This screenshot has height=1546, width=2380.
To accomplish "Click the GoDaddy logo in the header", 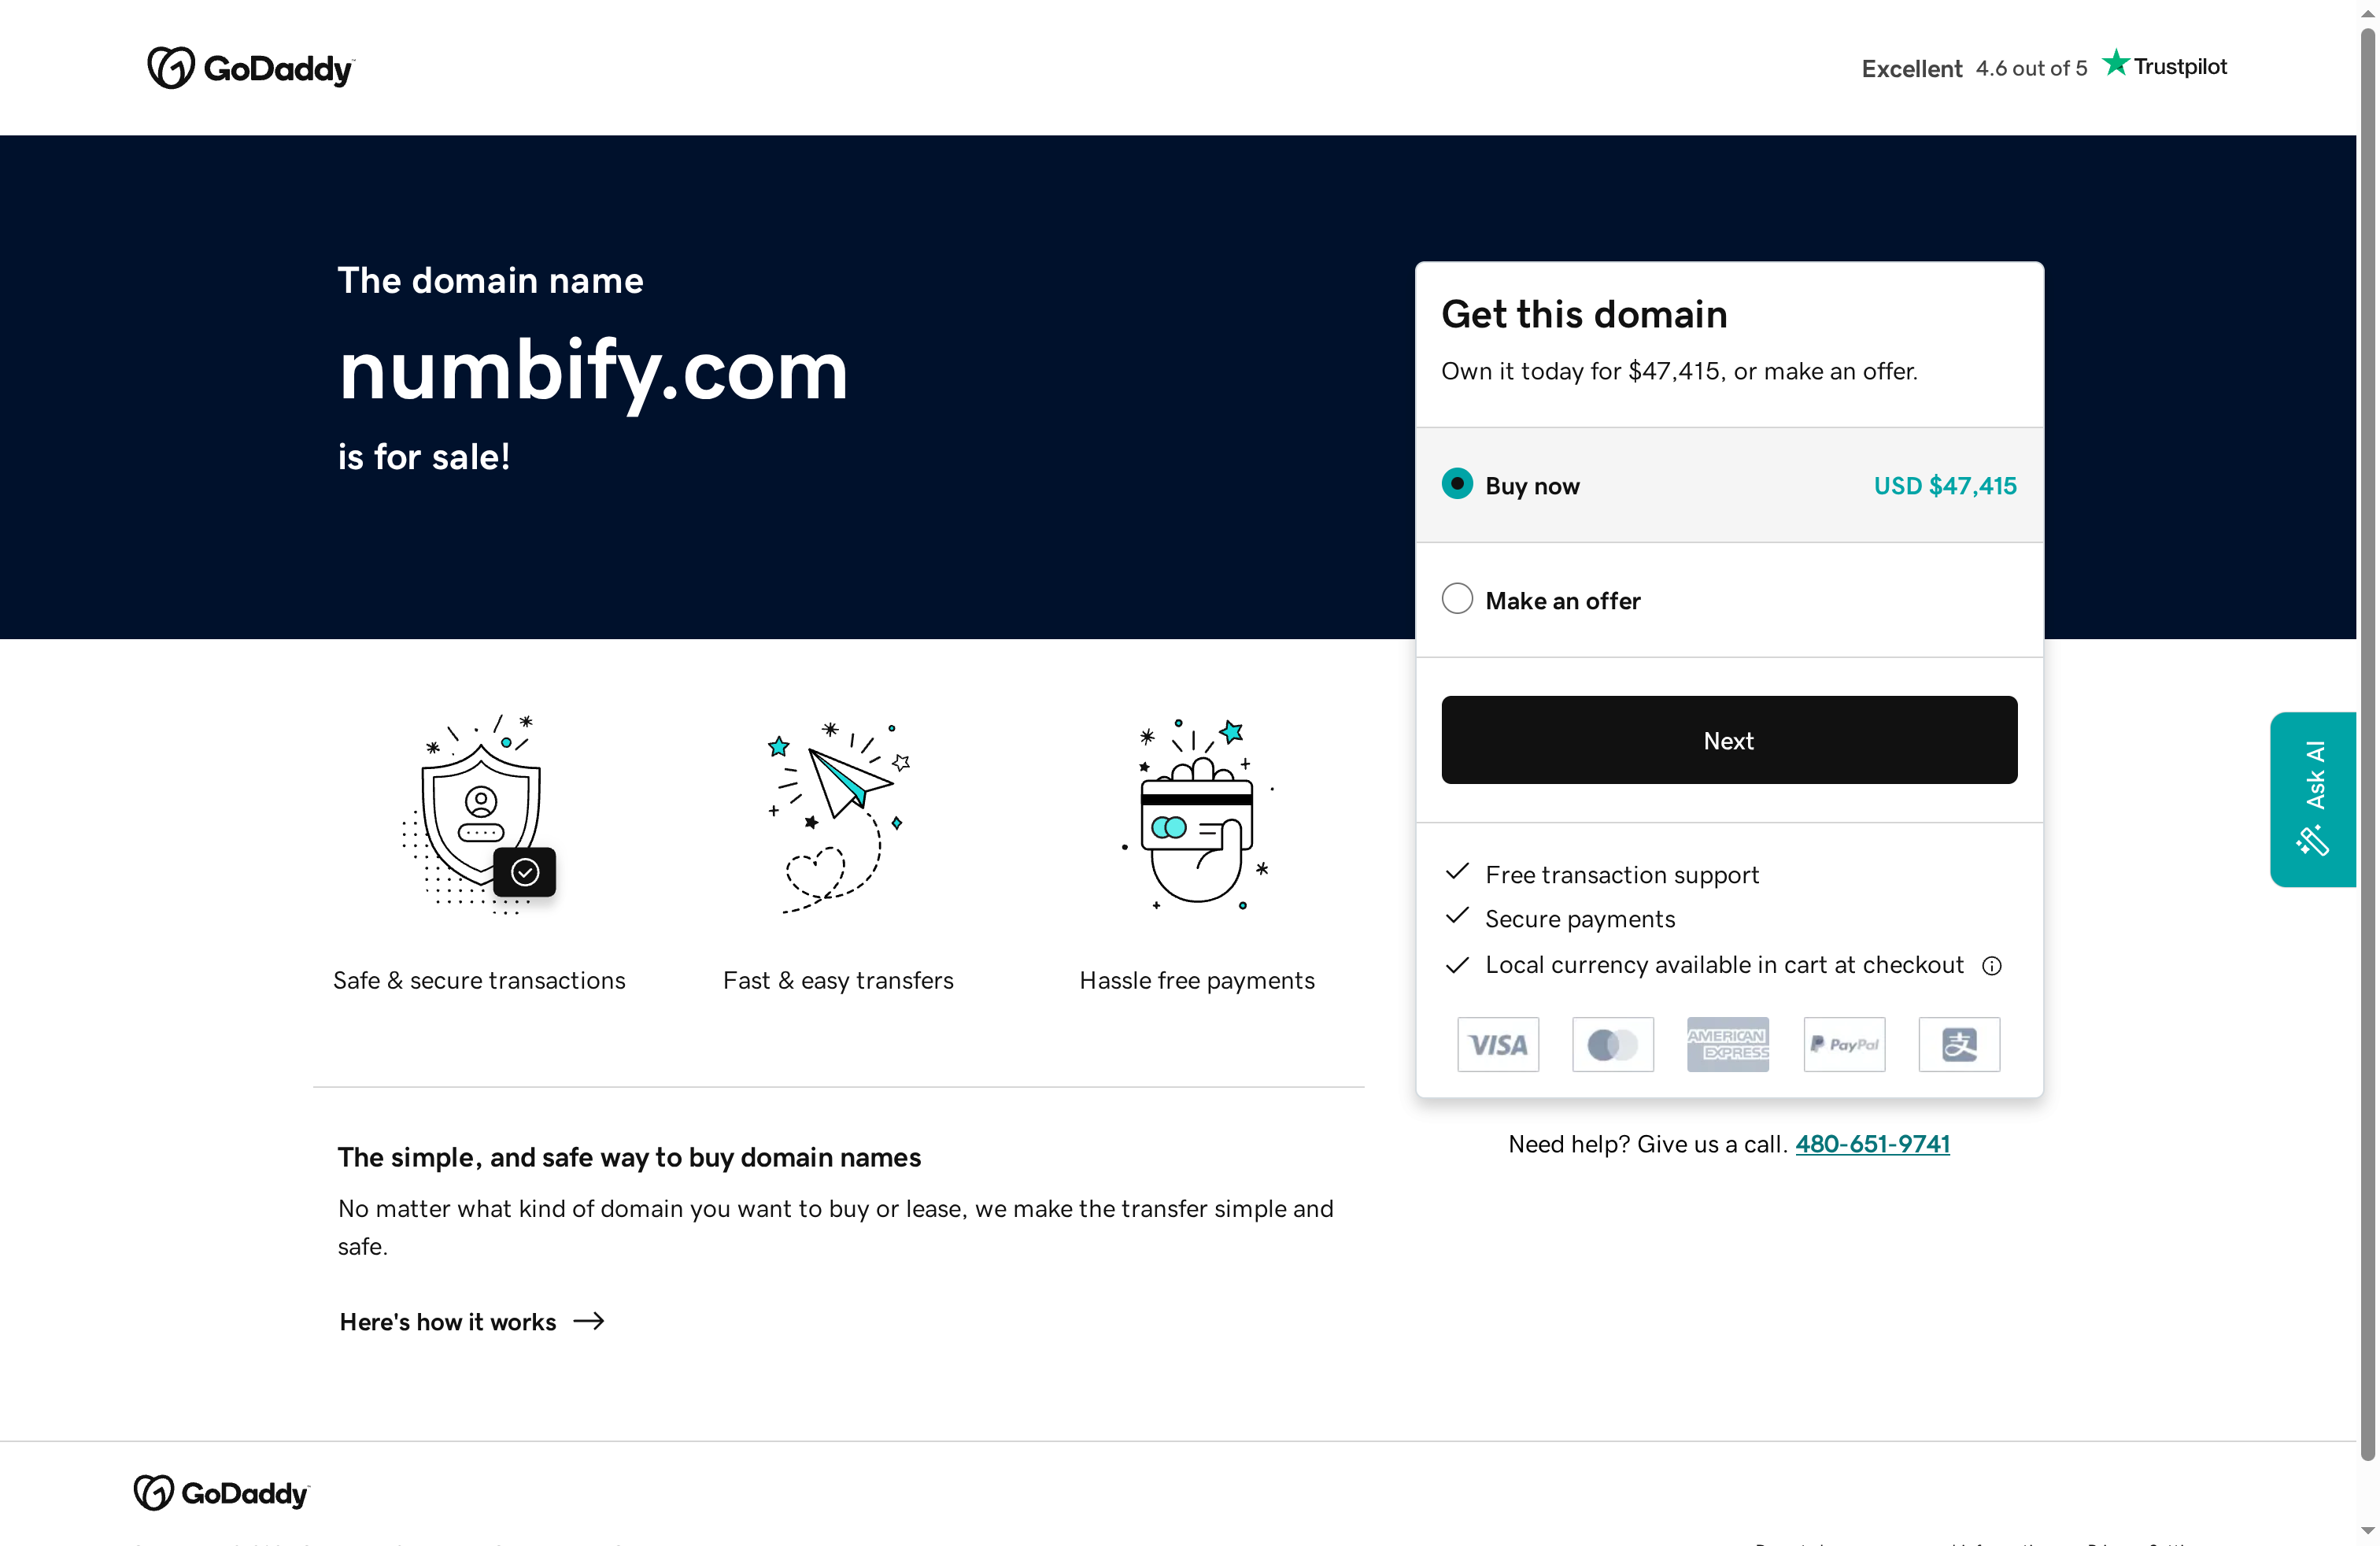I will [x=249, y=66].
